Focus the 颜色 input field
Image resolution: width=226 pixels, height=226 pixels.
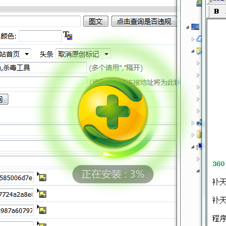click(x=40, y=36)
